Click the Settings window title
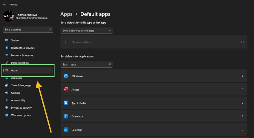Viewport: 254px width, 138px height. (13, 4)
